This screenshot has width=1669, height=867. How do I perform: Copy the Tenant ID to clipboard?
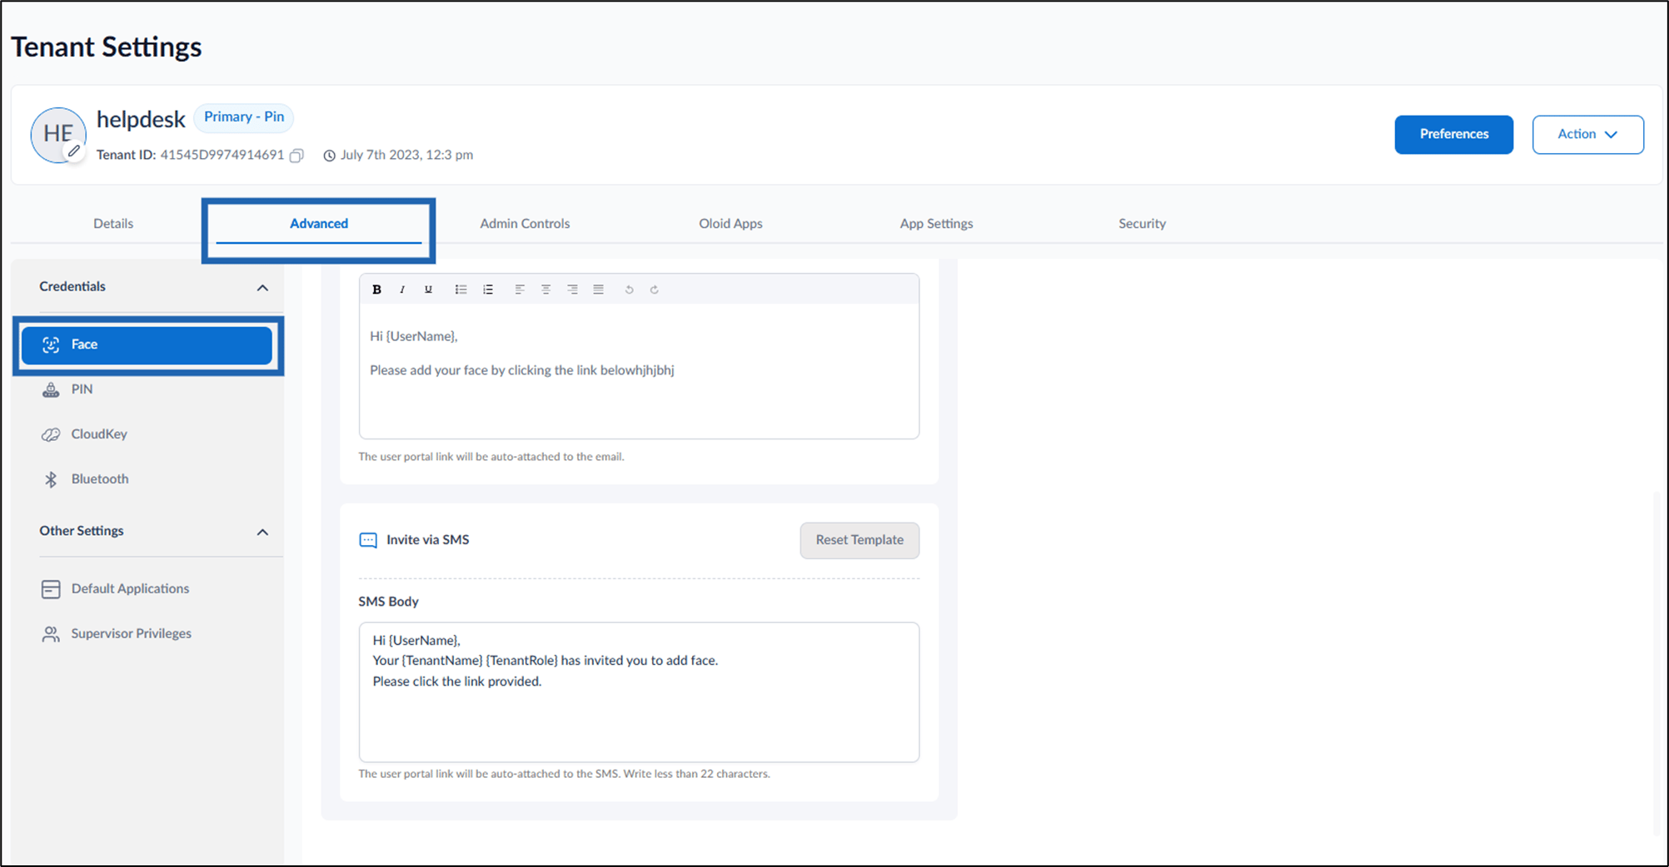point(296,156)
